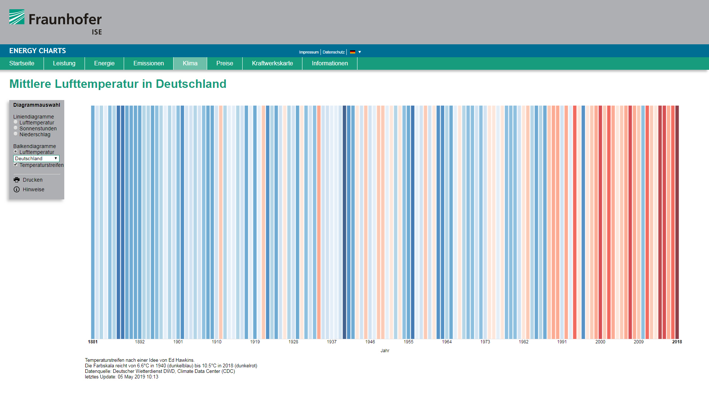Image resolution: width=709 pixels, height=405 pixels.
Task: Click the printer icon next to Drucken
Action: tap(17, 180)
